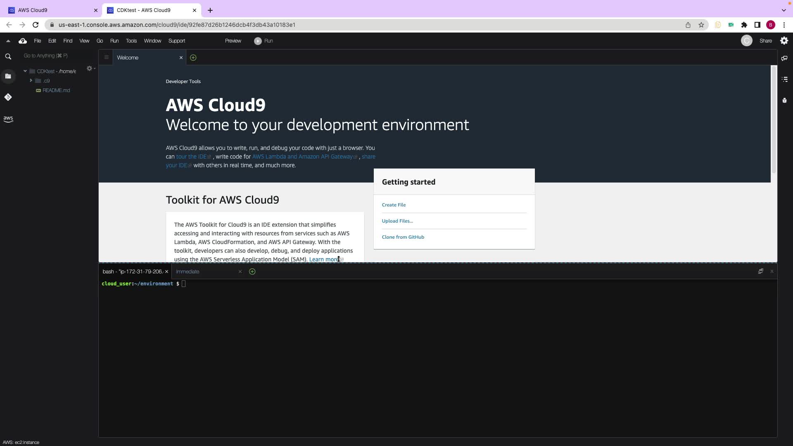Open the Outline panel on right sidebar
The width and height of the screenshot is (793, 446).
[784, 79]
